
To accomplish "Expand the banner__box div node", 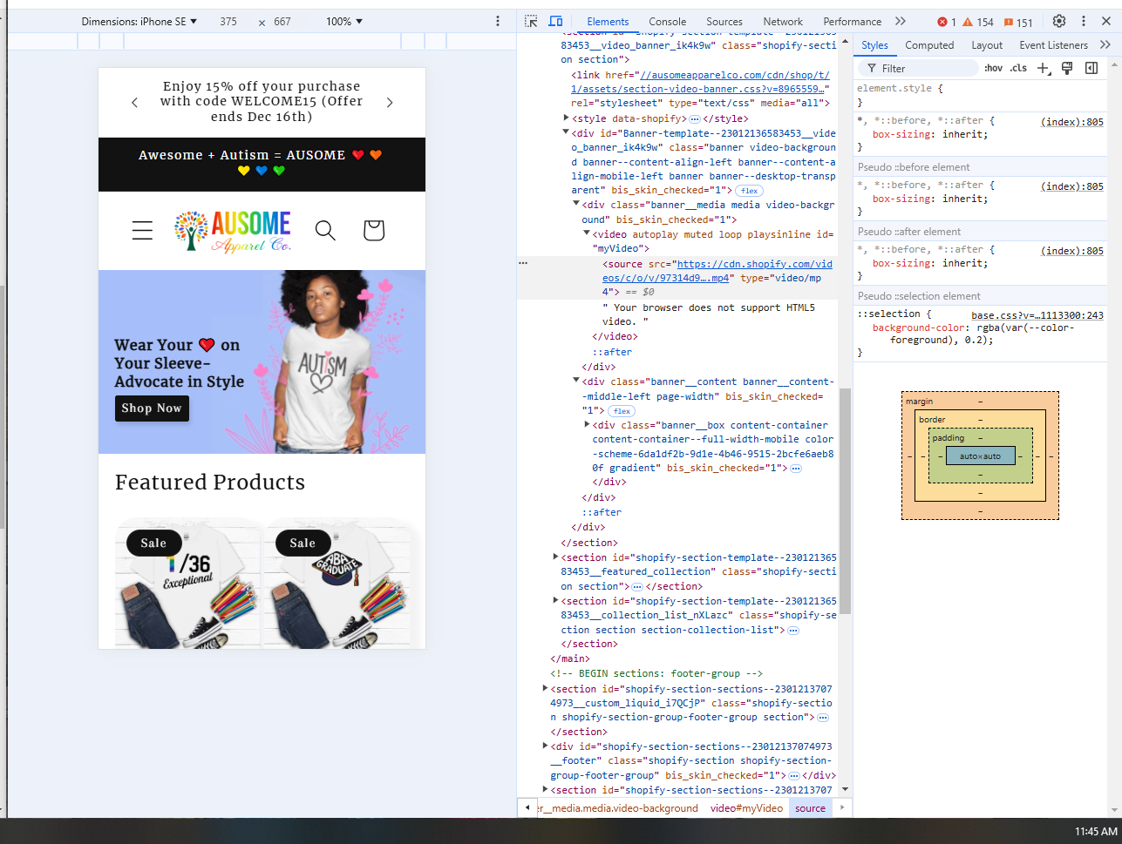I will click(x=587, y=424).
